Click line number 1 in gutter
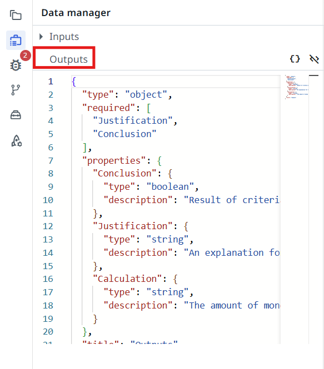This screenshot has height=369, width=324. [51, 82]
